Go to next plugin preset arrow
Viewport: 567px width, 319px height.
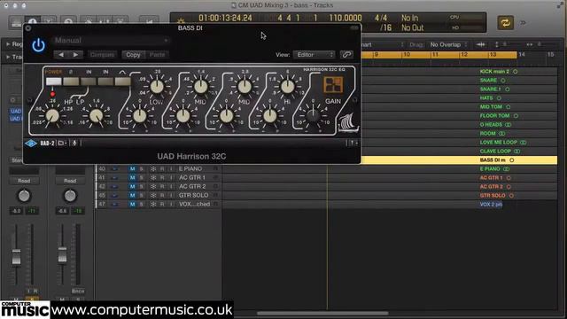pyautogui.click(x=75, y=55)
